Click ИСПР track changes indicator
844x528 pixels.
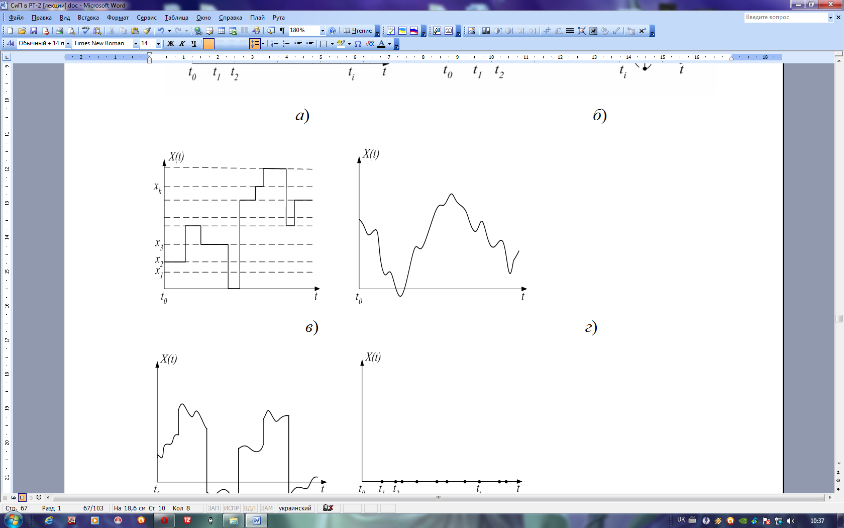click(232, 508)
